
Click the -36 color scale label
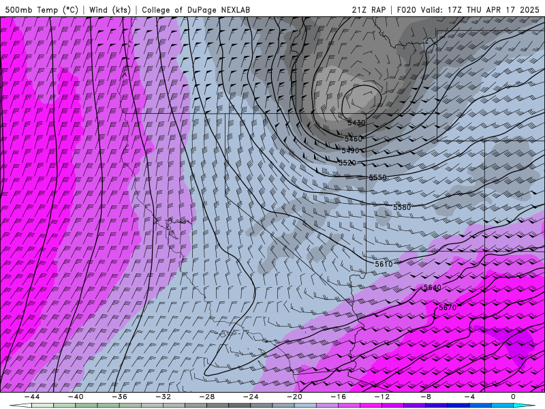(x=120, y=397)
